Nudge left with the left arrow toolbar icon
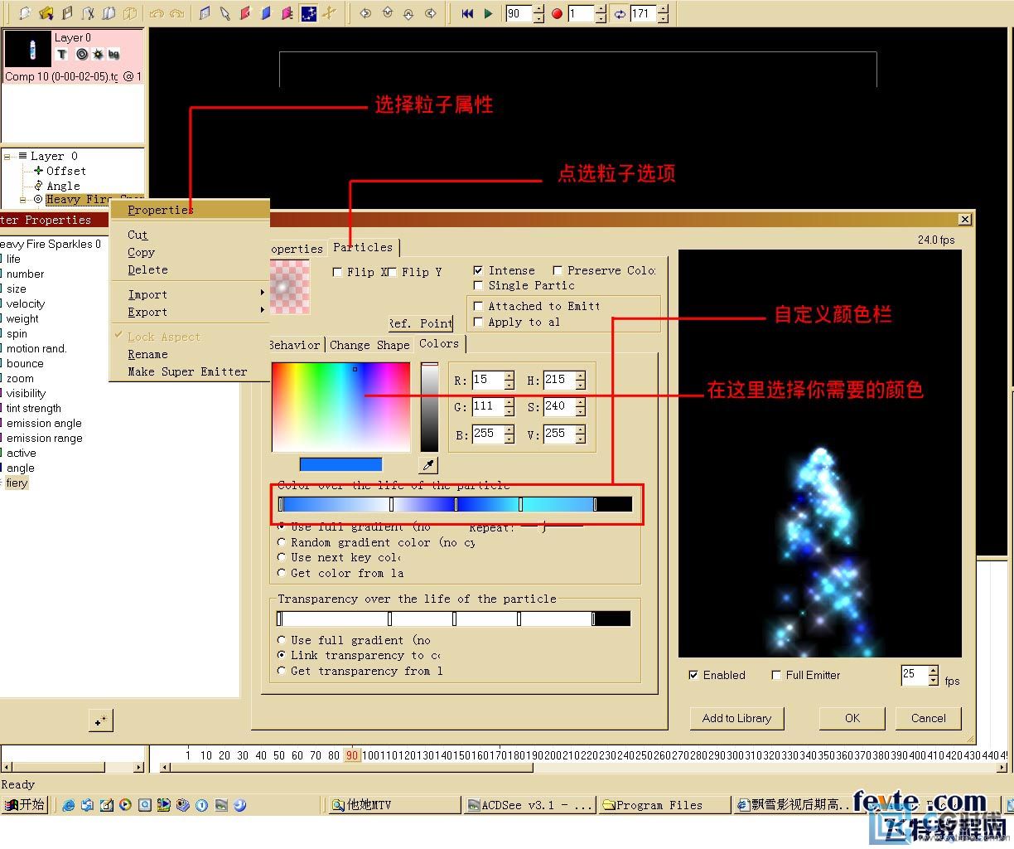This screenshot has width=1014, height=849. pos(365,13)
